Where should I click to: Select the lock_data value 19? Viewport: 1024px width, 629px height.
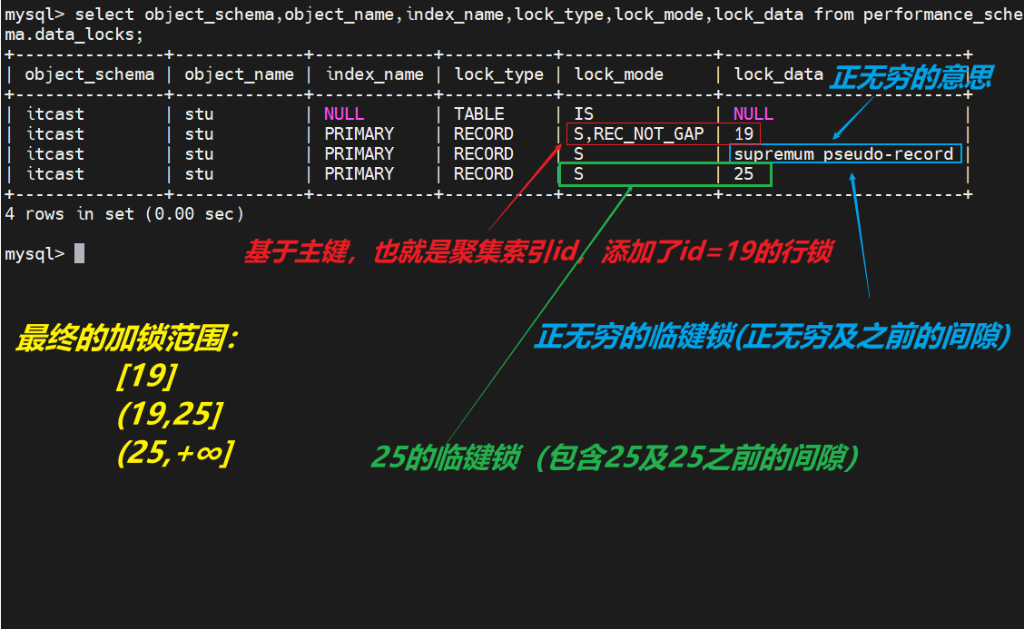(744, 133)
